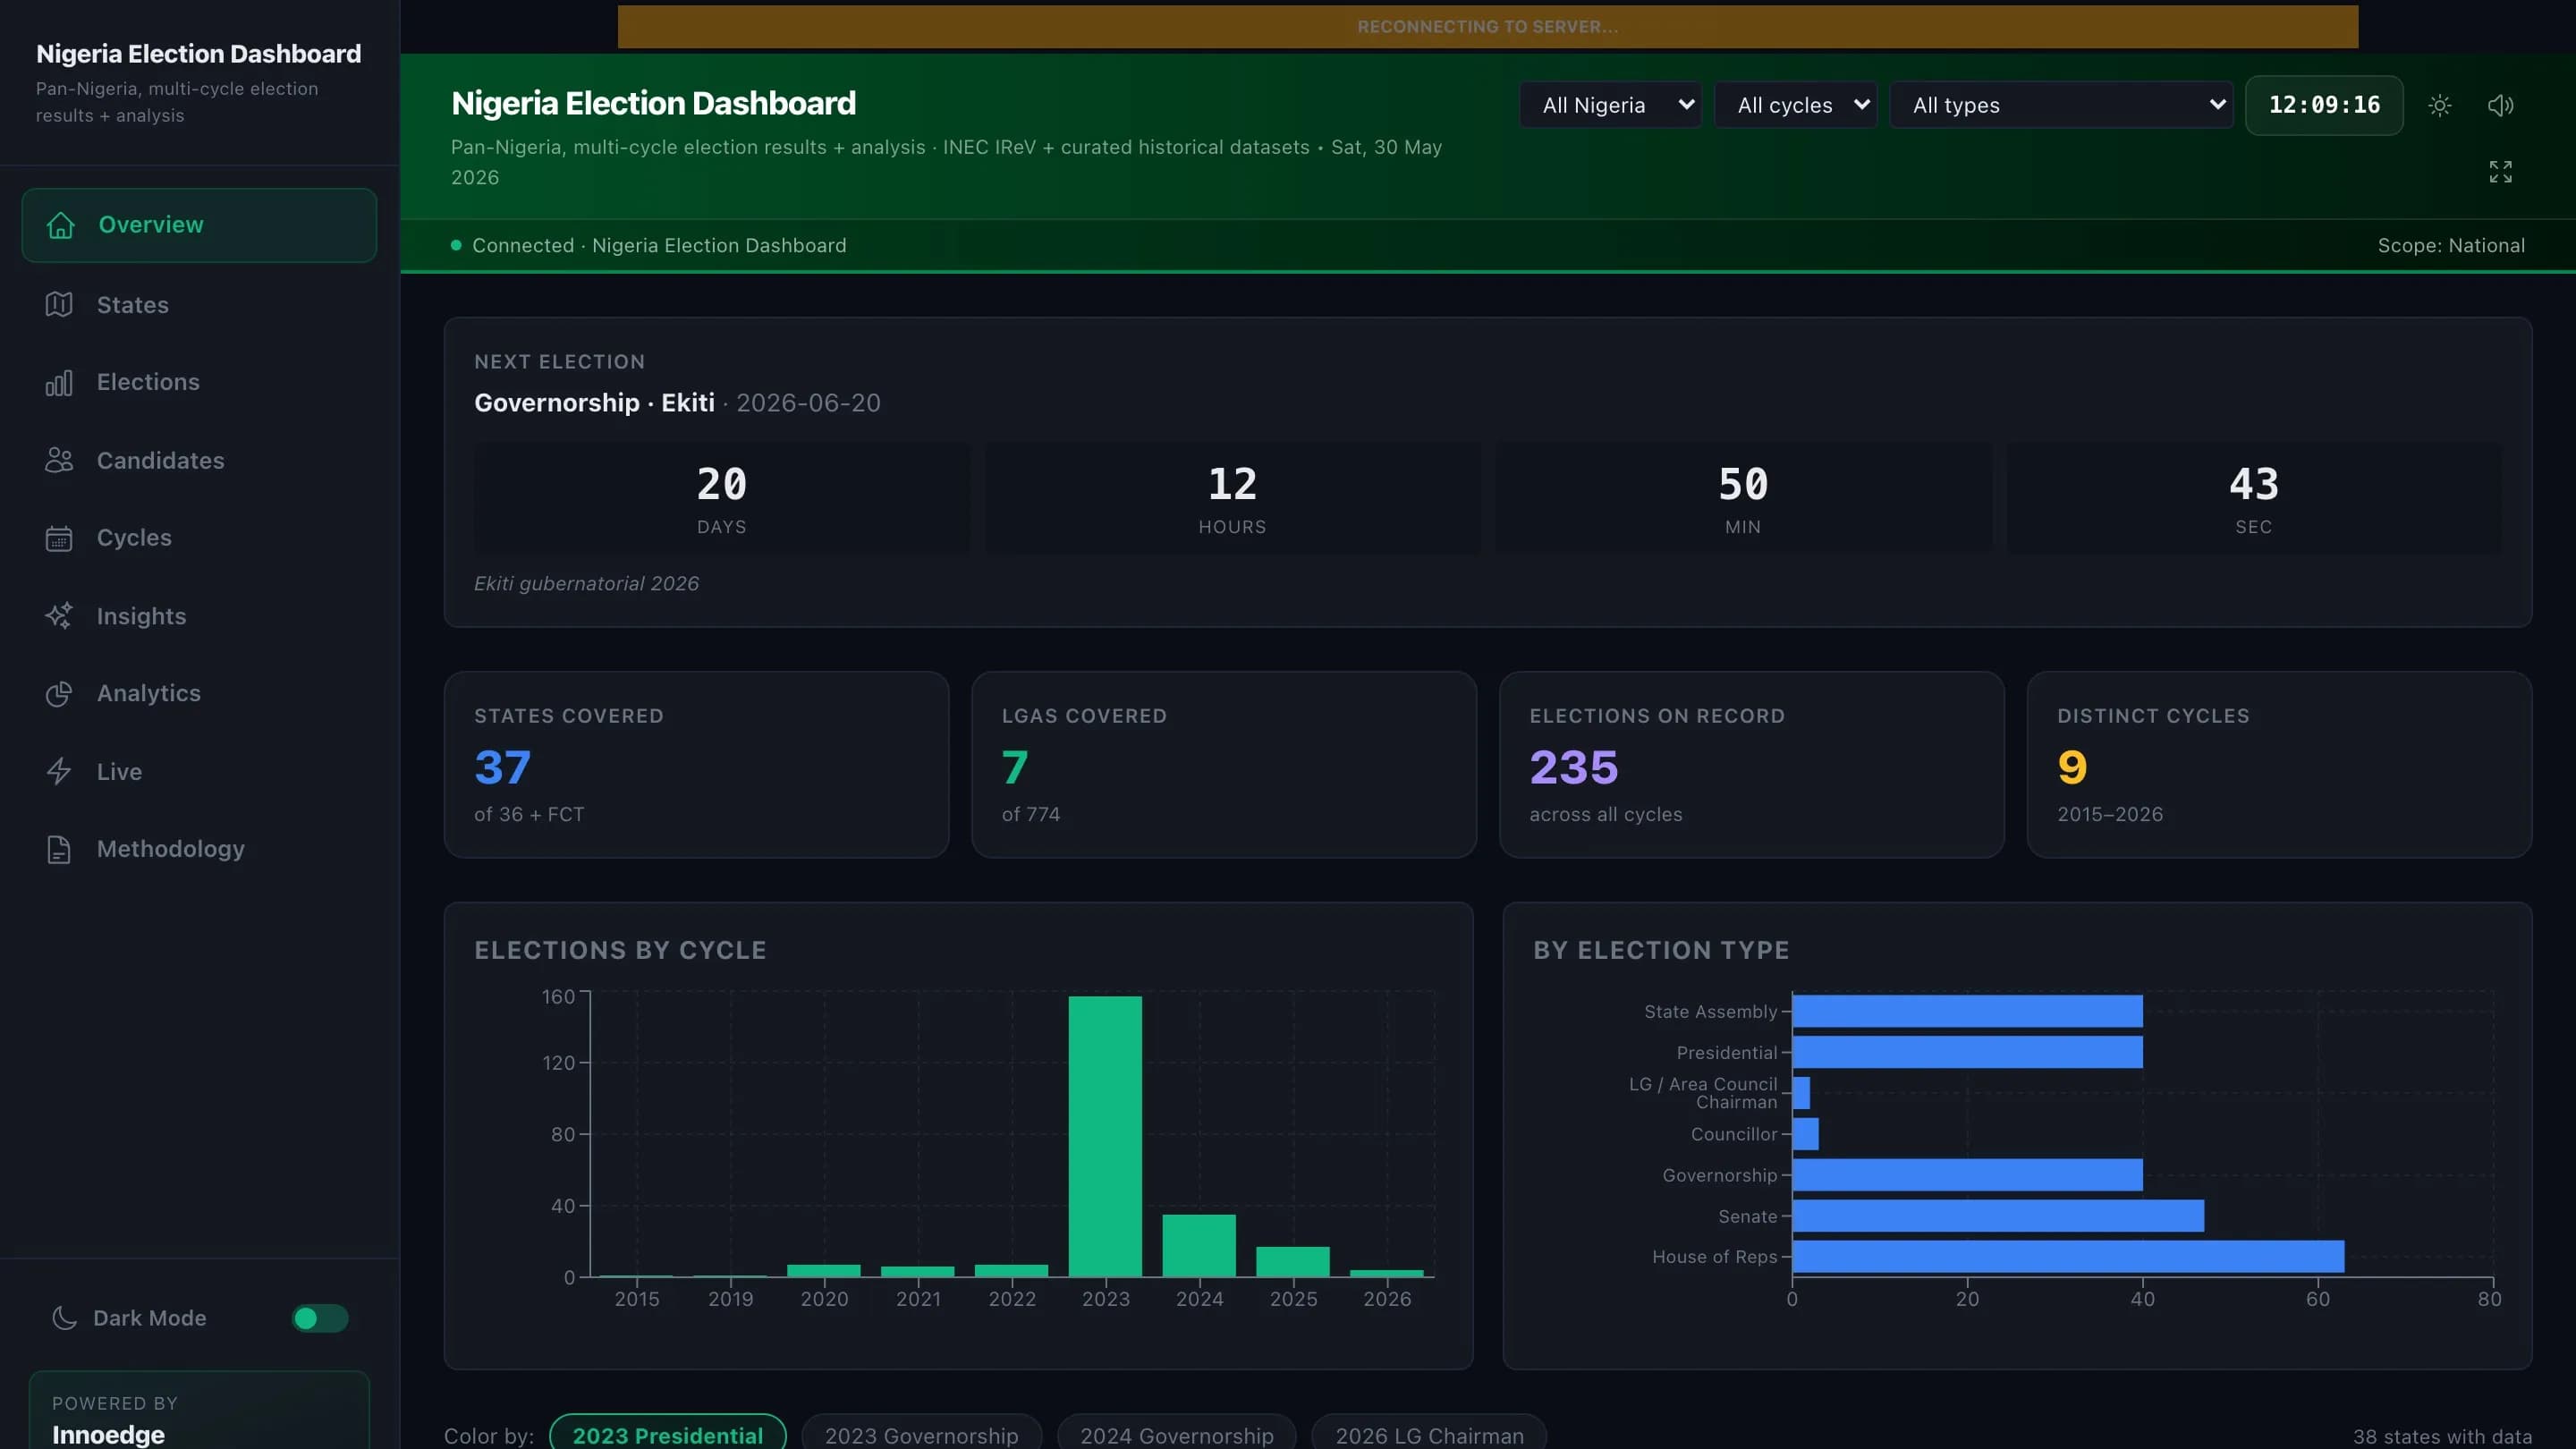Click the Candidates people icon
Viewport: 2576px width, 1449px height.
[x=59, y=460]
